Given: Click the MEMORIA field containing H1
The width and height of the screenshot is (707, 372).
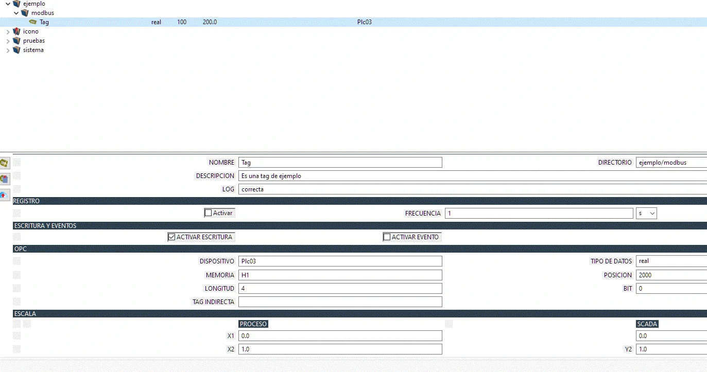Looking at the screenshot, I should [x=340, y=275].
